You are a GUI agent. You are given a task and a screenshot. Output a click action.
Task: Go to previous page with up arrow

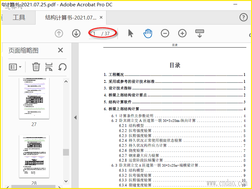point(59,33)
